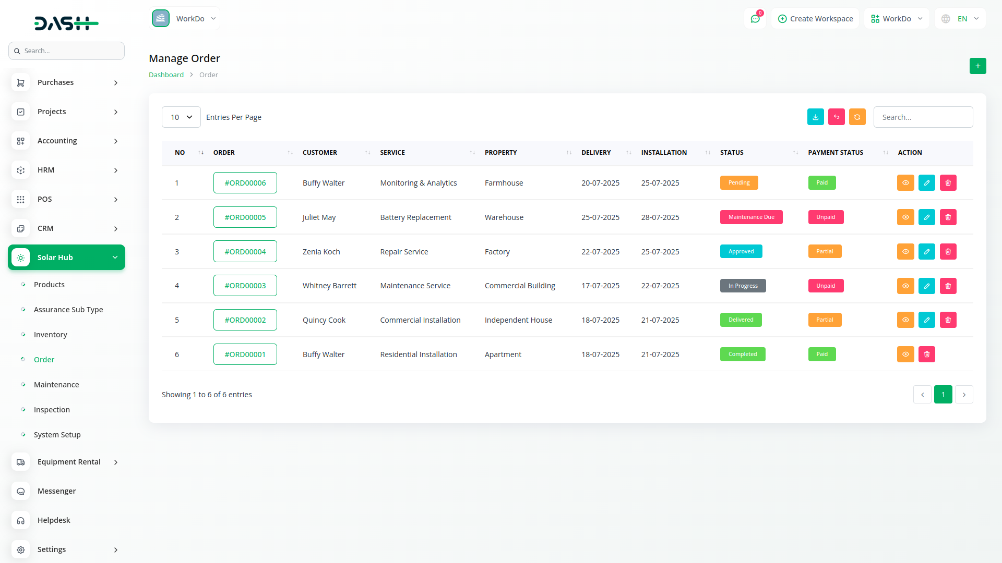This screenshot has height=563, width=1002.
Task: View Whitney Barrett's order via eye icon
Action: click(905, 286)
